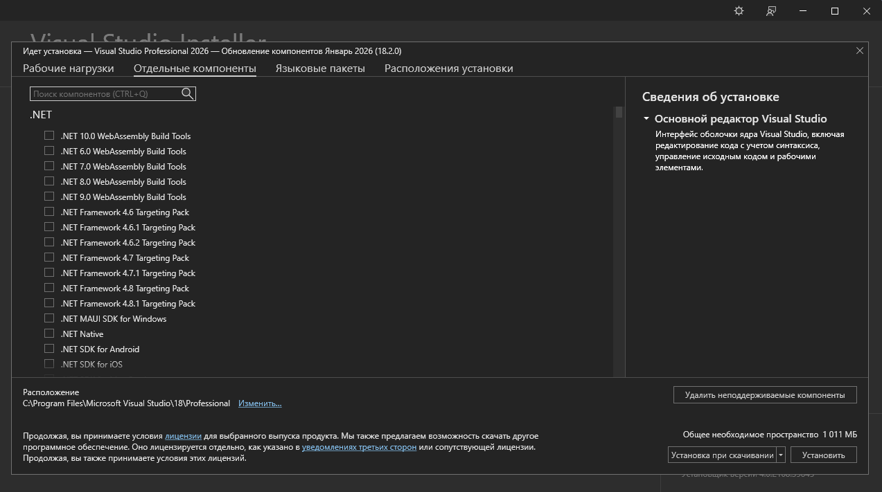Close the installation dialog with X

tap(860, 51)
